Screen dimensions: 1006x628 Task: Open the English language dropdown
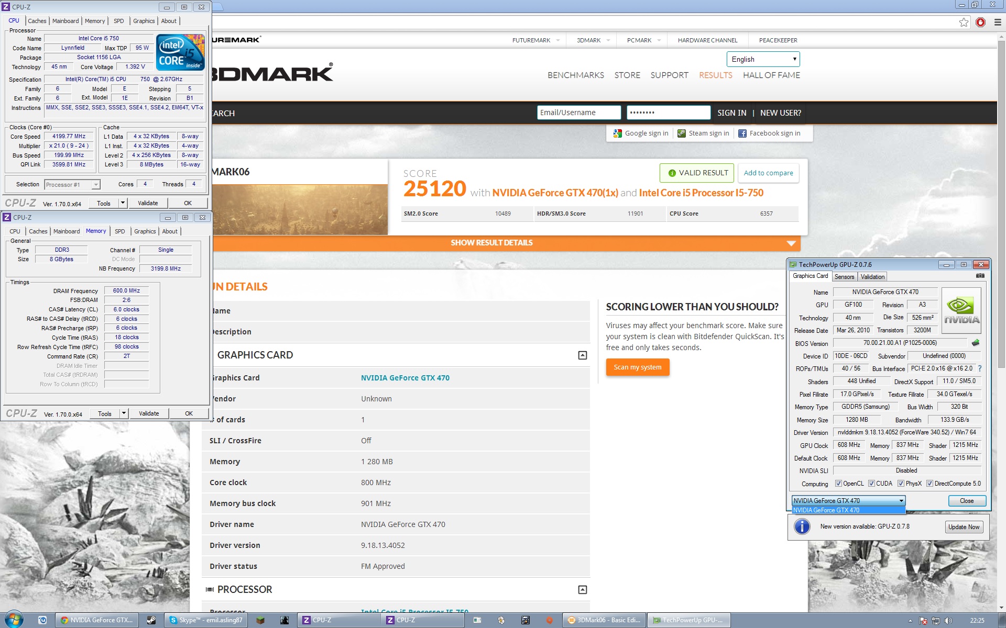(x=763, y=59)
